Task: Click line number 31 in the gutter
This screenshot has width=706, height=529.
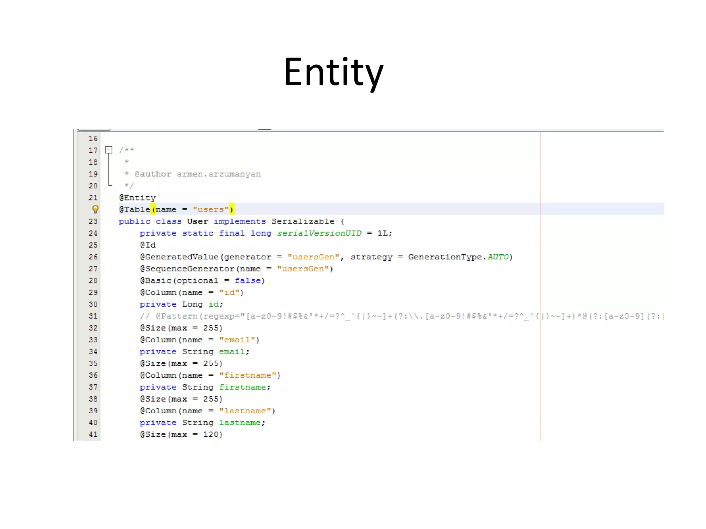Action: [x=93, y=316]
